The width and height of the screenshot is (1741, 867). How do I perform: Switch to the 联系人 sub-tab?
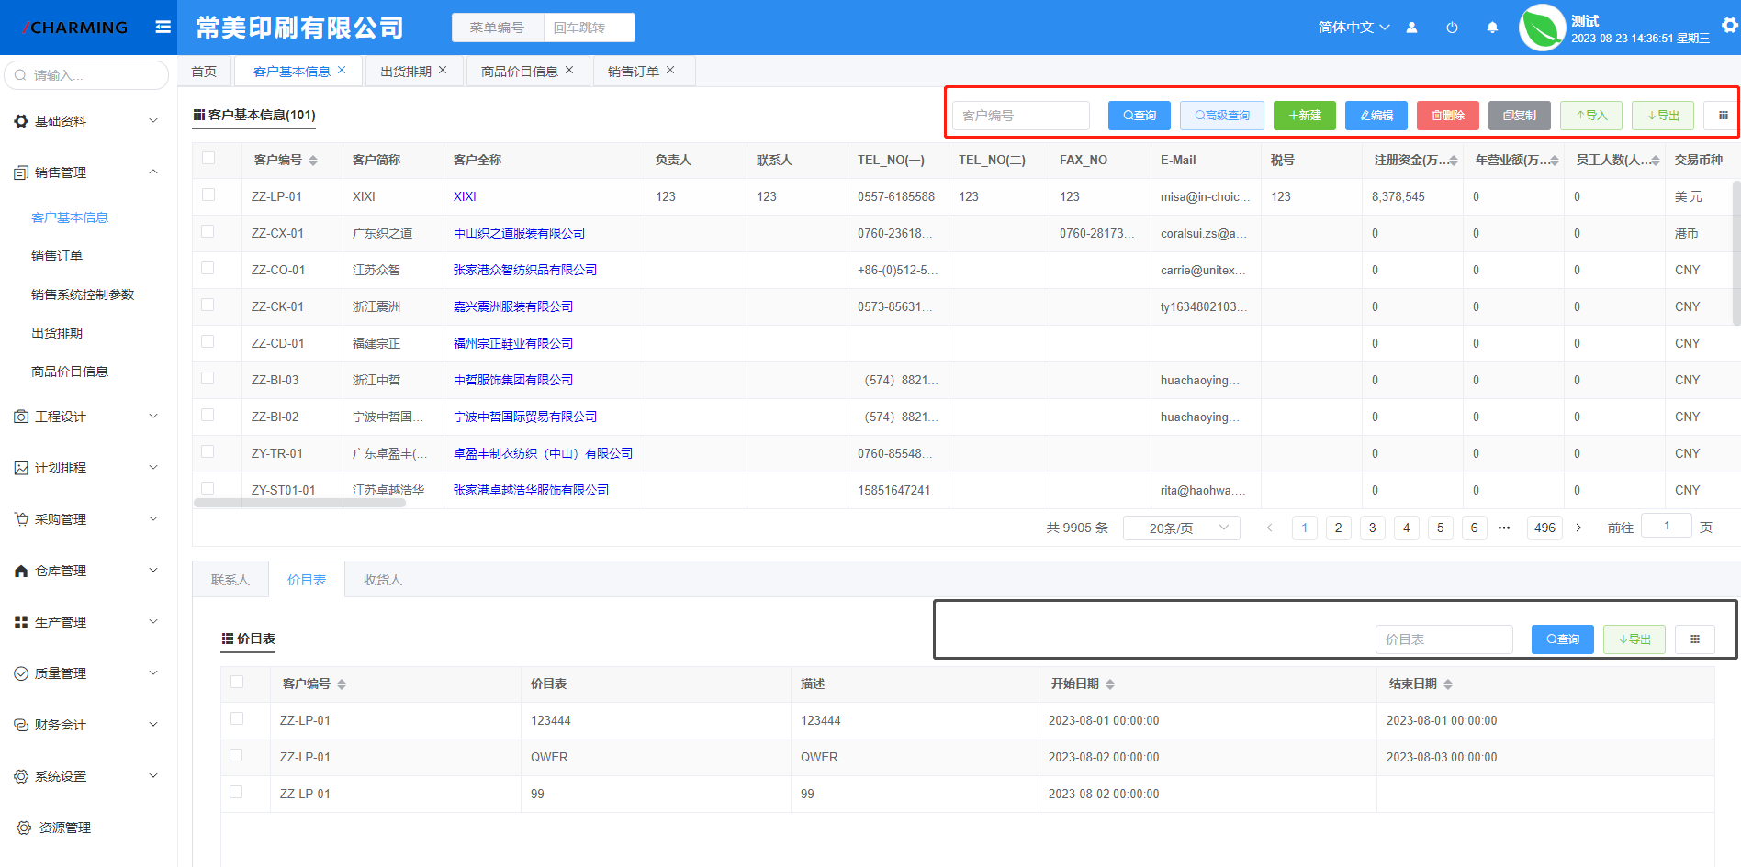pyautogui.click(x=230, y=580)
